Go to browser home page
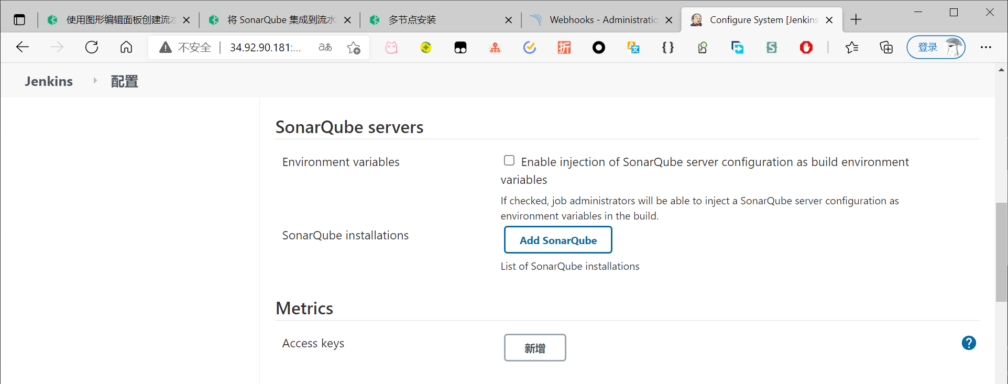Screen dimensions: 1008x384 click(126, 47)
